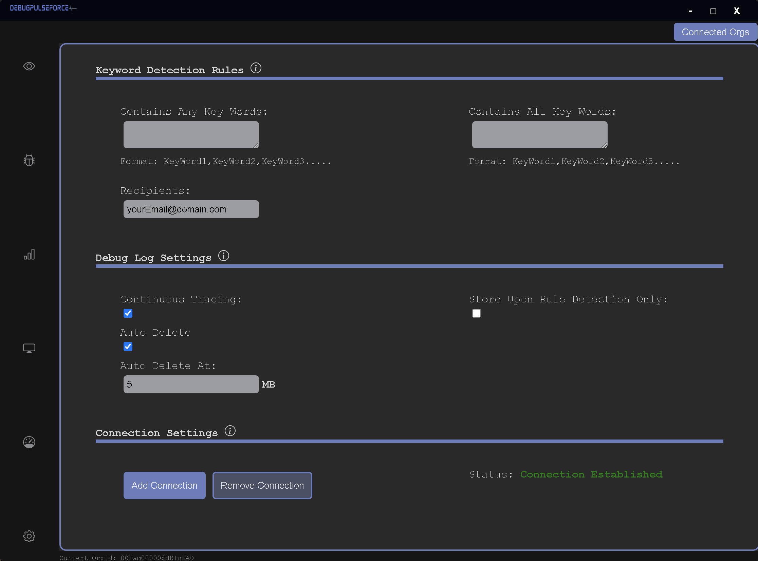Open the eye monitoring sidebar icon
The width and height of the screenshot is (758, 561).
point(29,66)
